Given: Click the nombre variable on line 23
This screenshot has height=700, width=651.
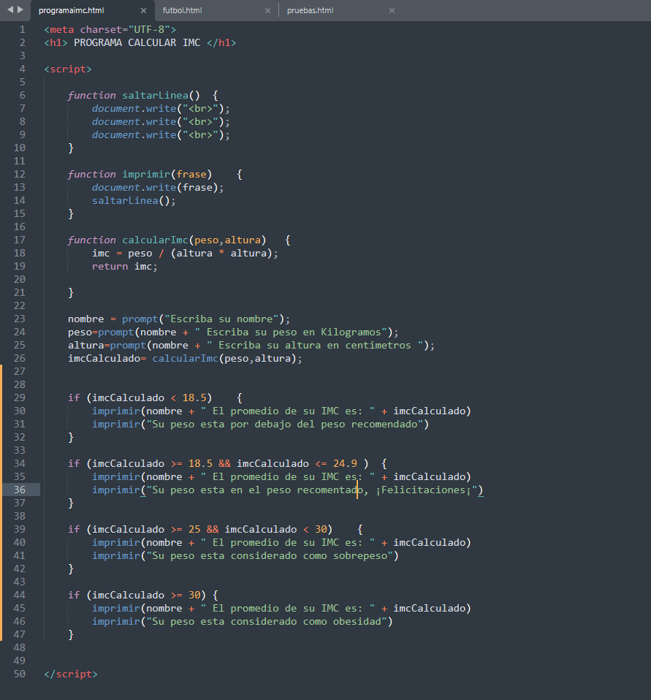Looking at the screenshot, I should click(85, 319).
